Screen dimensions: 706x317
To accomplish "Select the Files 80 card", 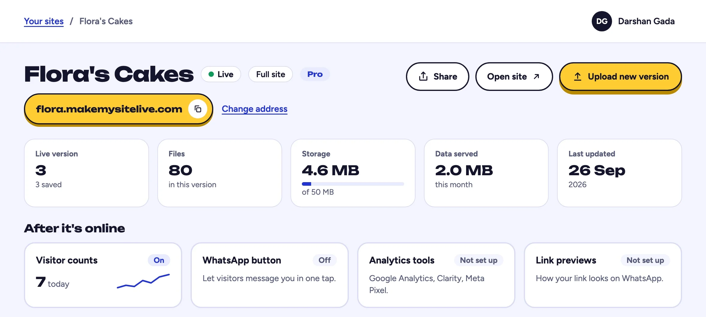I will tap(220, 173).
